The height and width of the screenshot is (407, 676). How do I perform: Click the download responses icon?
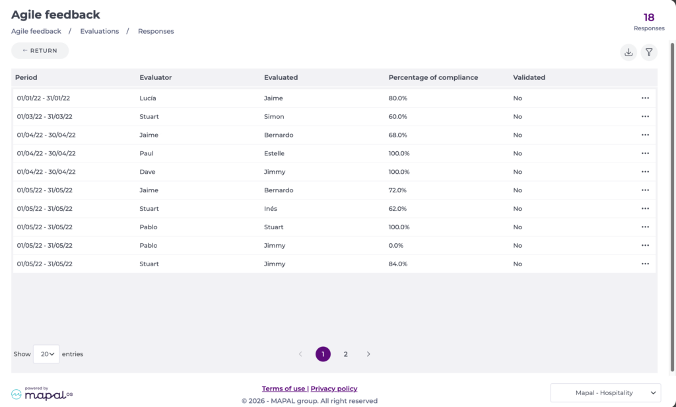(x=628, y=52)
